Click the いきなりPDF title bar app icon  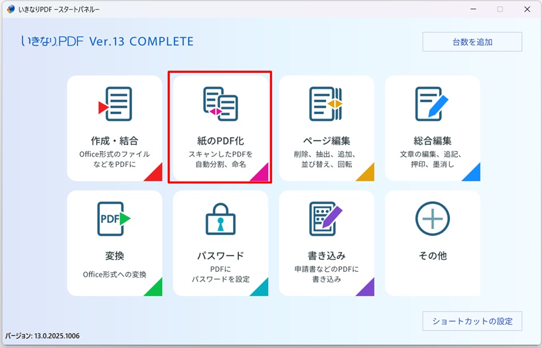(x=11, y=9)
